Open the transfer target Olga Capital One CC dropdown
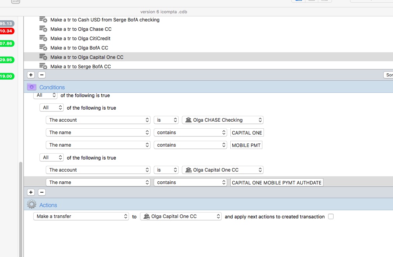This screenshot has height=257, width=393. click(x=181, y=216)
